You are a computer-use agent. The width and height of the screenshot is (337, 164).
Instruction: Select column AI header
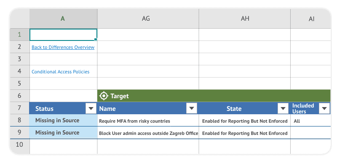310,19
